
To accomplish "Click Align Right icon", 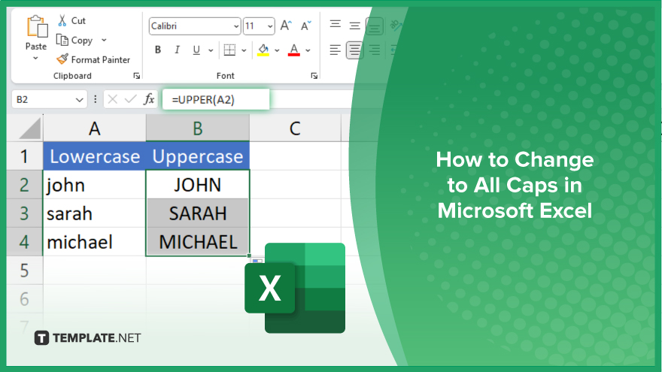I will pyautogui.click(x=374, y=50).
